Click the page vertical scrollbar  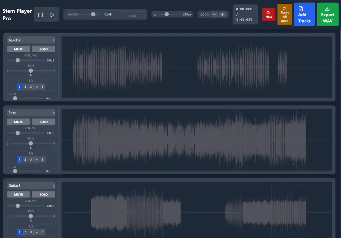[x=340, y=46]
